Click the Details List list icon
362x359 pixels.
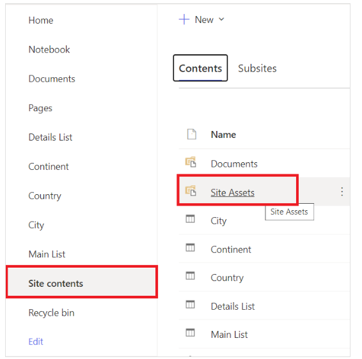190,305
